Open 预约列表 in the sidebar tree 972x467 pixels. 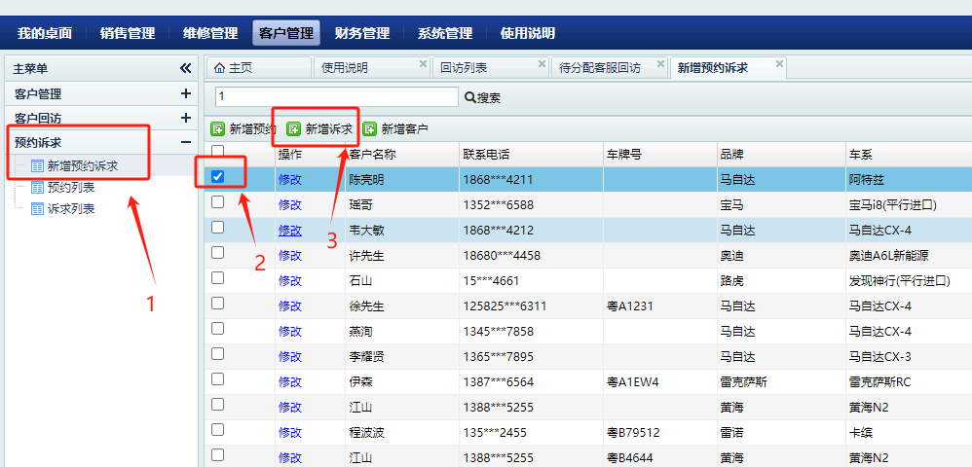coord(71,187)
